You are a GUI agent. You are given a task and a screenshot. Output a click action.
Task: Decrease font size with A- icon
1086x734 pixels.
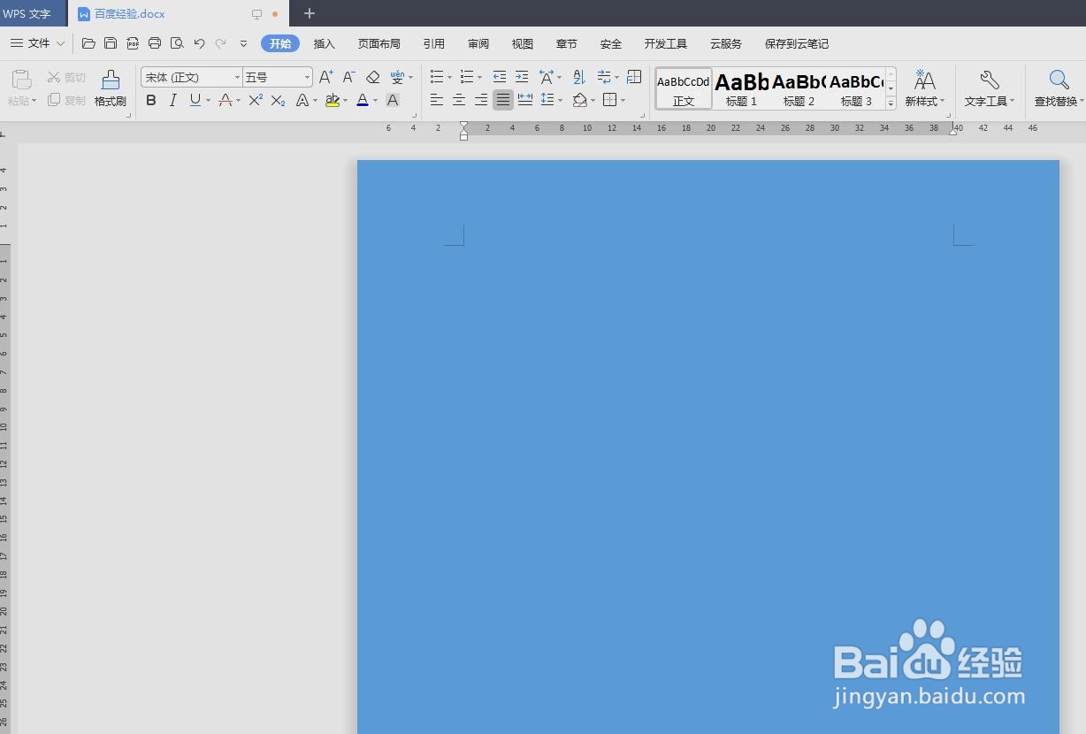349,77
